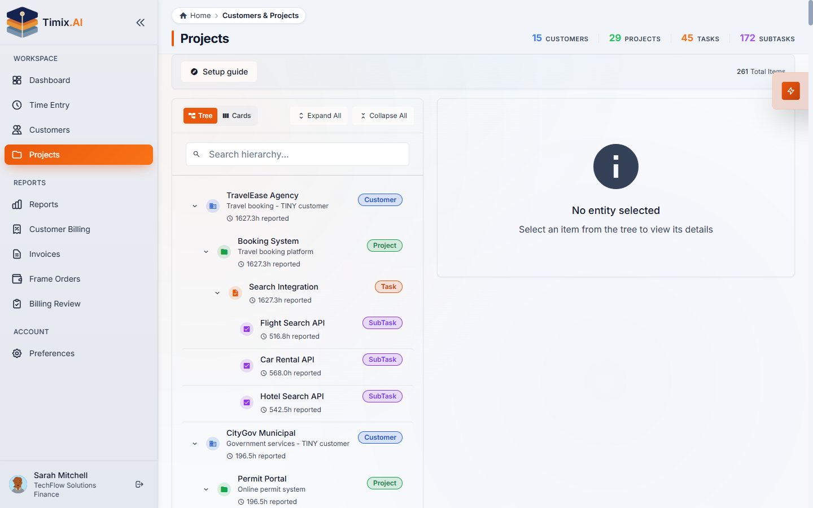Image resolution: width=813 pixels, height=508 pixels.
Task: Click the 29 Projects counter
Action: 635,38
